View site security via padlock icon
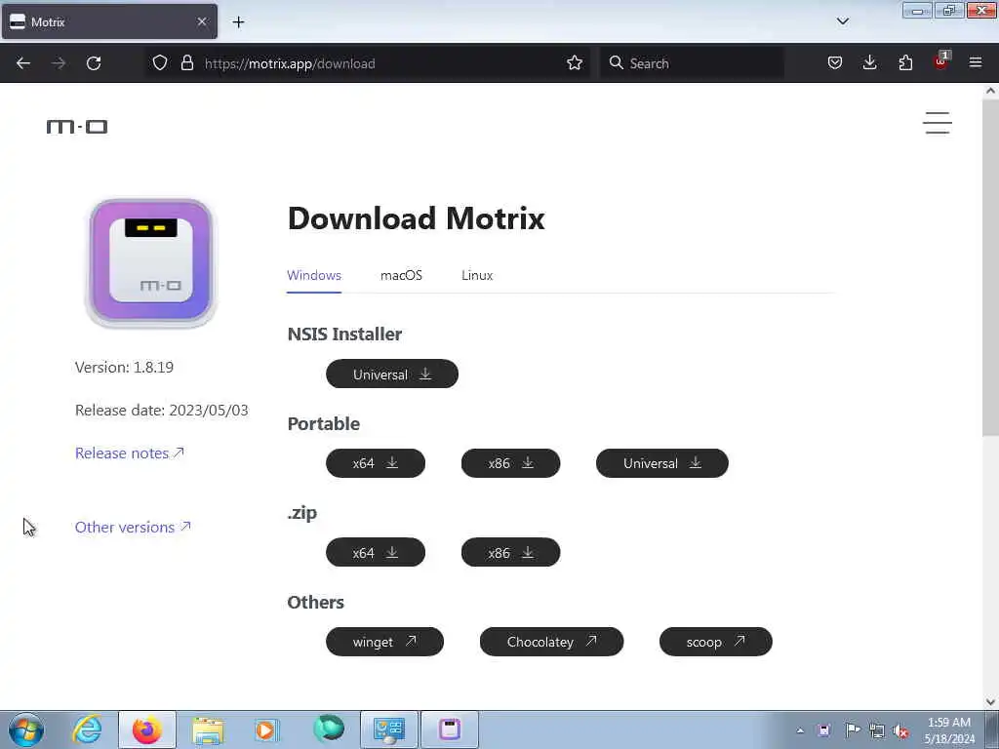This screenshot has width=999, height=749. coord(186,63)
